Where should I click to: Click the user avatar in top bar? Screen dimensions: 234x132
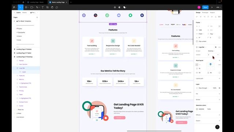tap(199, 7)
